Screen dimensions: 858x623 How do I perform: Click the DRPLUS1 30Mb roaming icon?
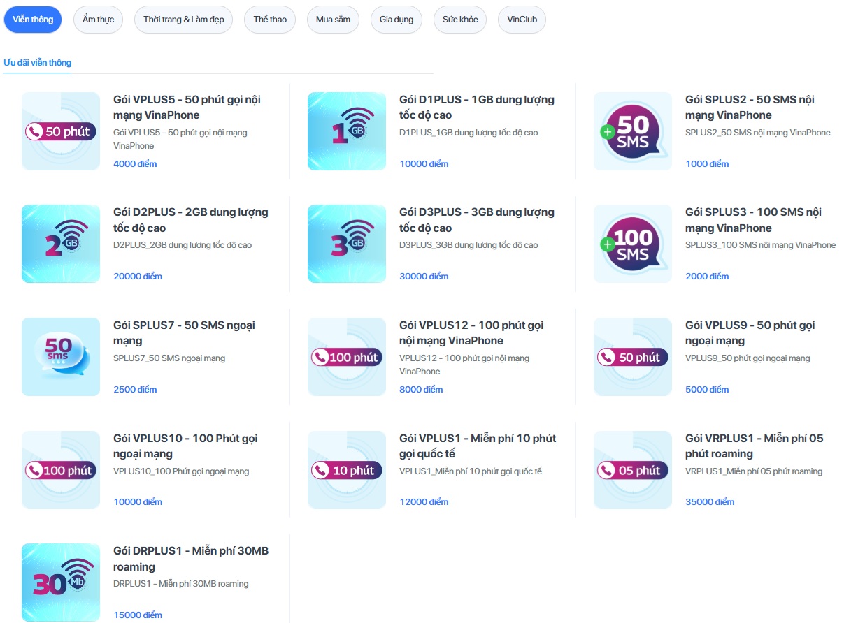click(61, 582)
